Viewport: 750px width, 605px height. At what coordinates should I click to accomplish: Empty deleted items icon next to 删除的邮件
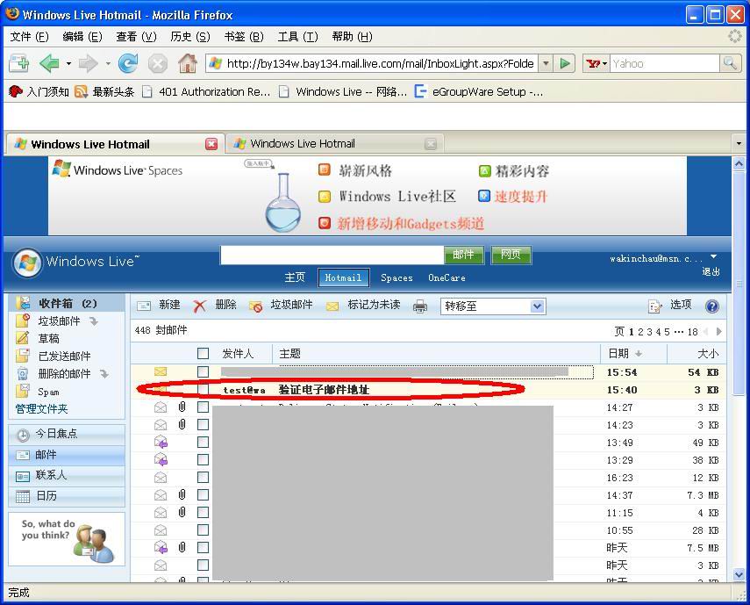click(104, 374)
